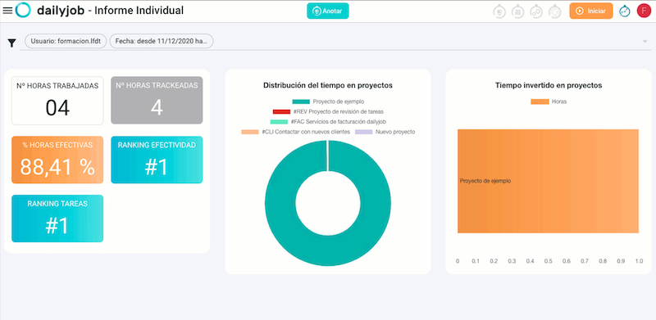Click the grey timer icon with gears
This screenshot has width=656, height=320.
pos(536,11)
